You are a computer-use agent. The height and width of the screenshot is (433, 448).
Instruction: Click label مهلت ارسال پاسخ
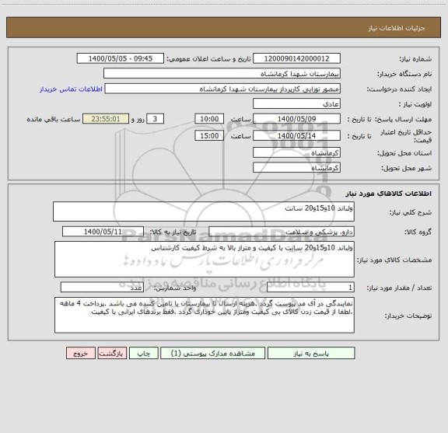403,120
